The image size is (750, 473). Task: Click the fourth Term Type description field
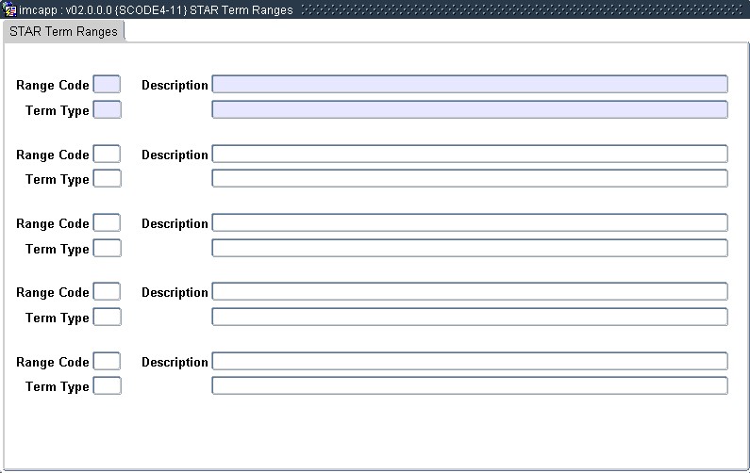(470, 317)
